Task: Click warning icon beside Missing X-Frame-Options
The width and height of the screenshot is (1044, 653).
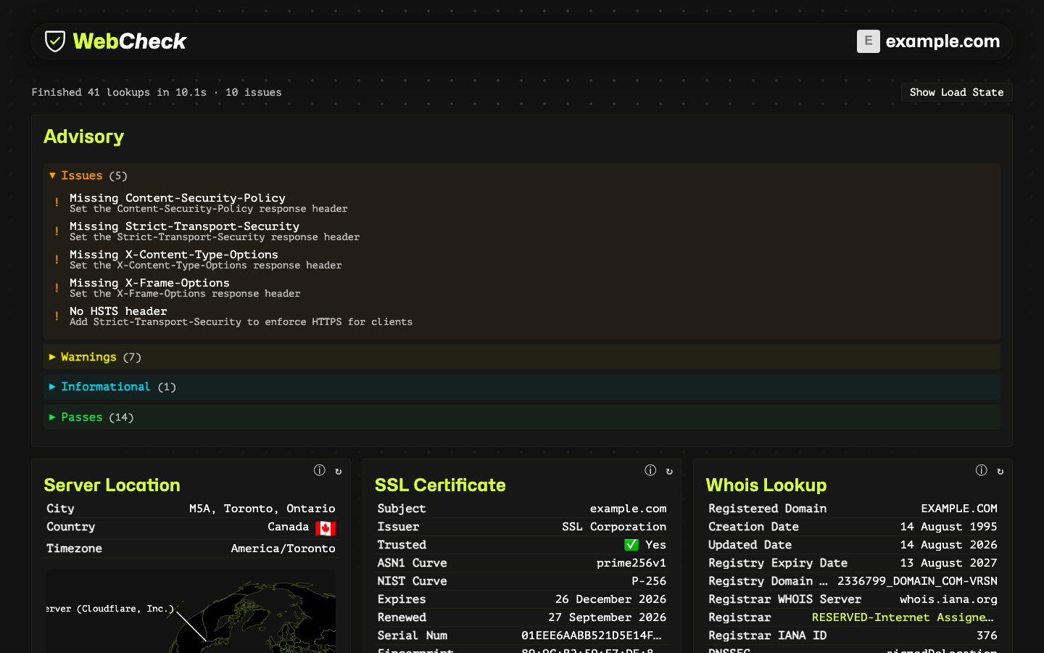Action: (57, 287)
